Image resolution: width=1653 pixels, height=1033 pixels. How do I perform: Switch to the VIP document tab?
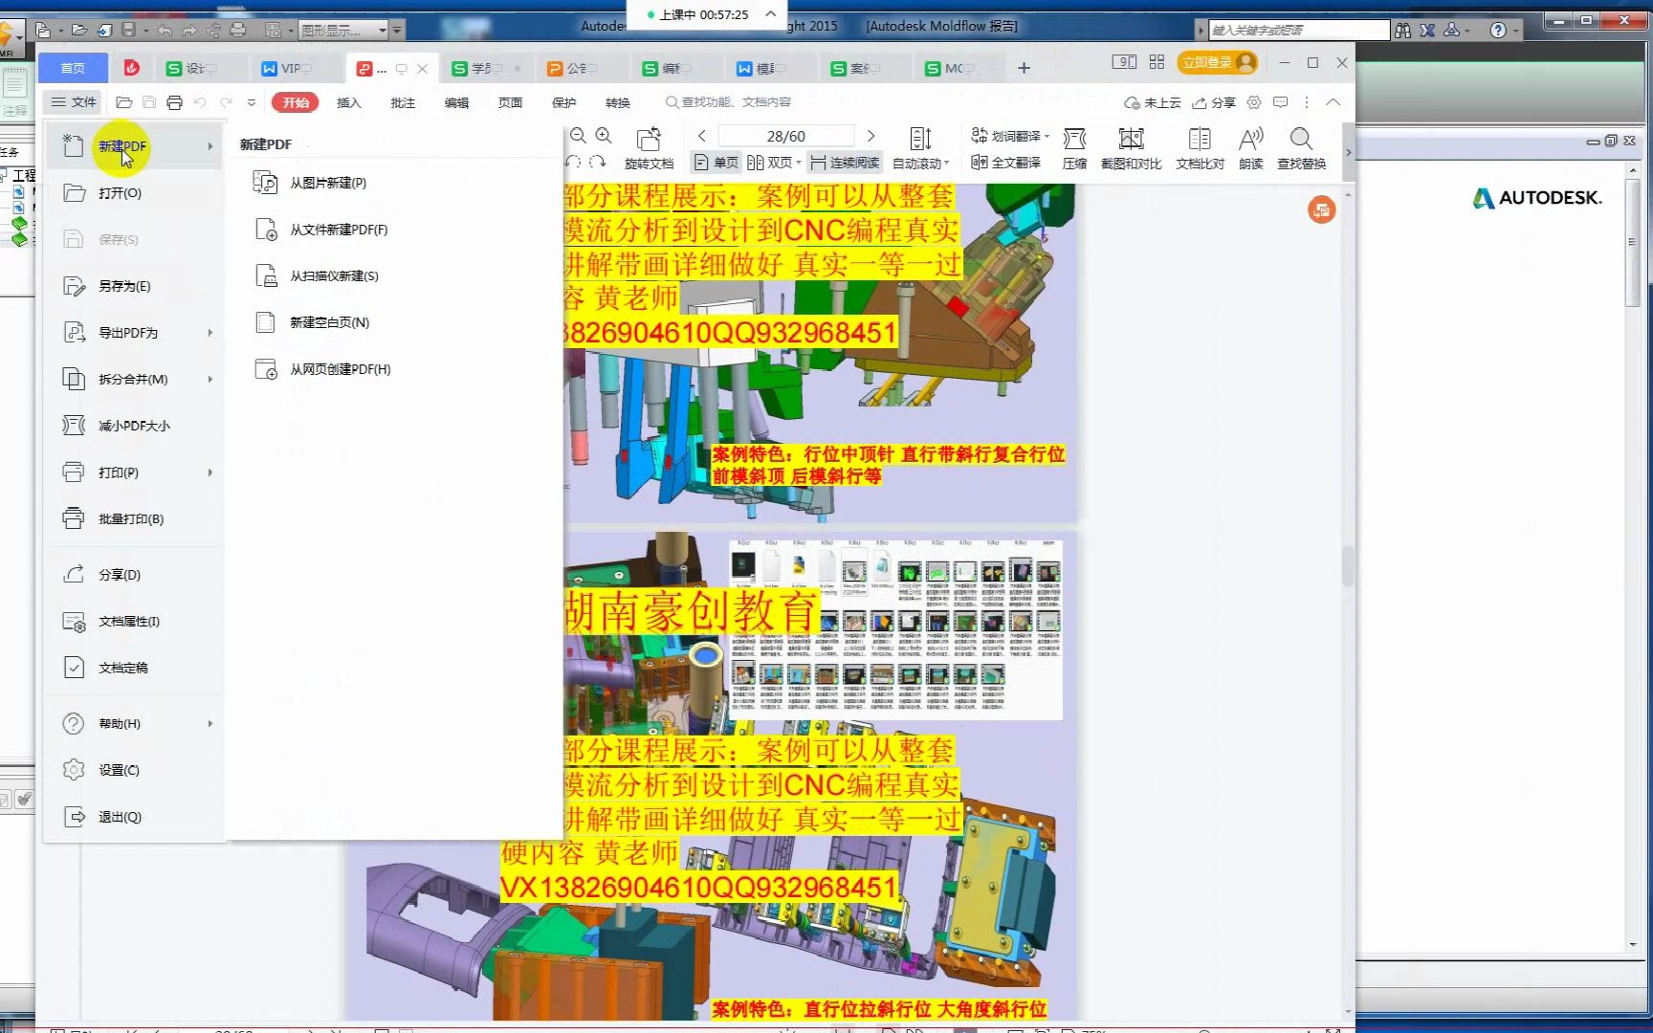(x=291, y=68)
